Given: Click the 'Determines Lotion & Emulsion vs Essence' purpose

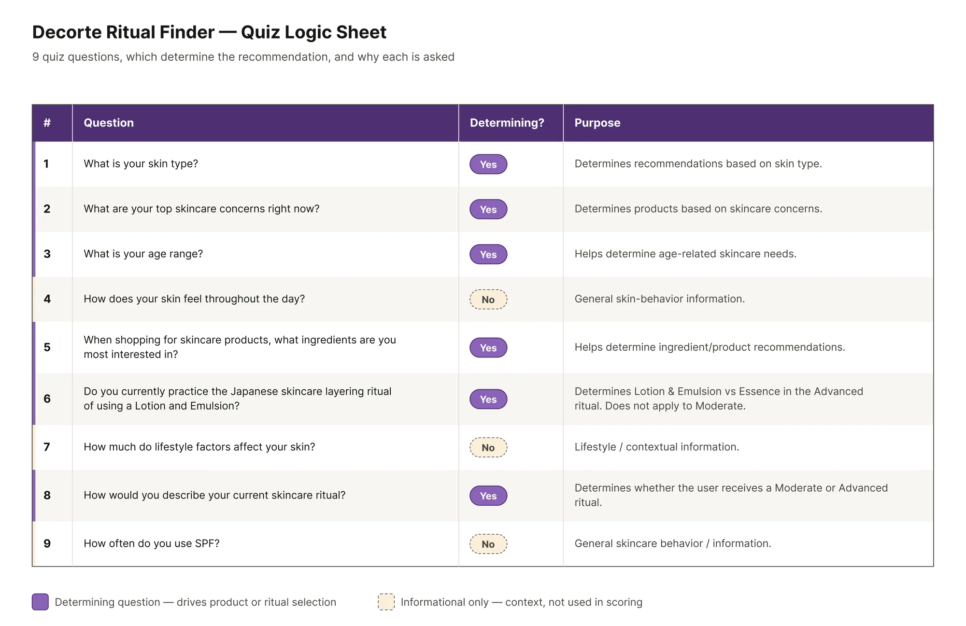Looking at the screenshot, I should 719,398.
